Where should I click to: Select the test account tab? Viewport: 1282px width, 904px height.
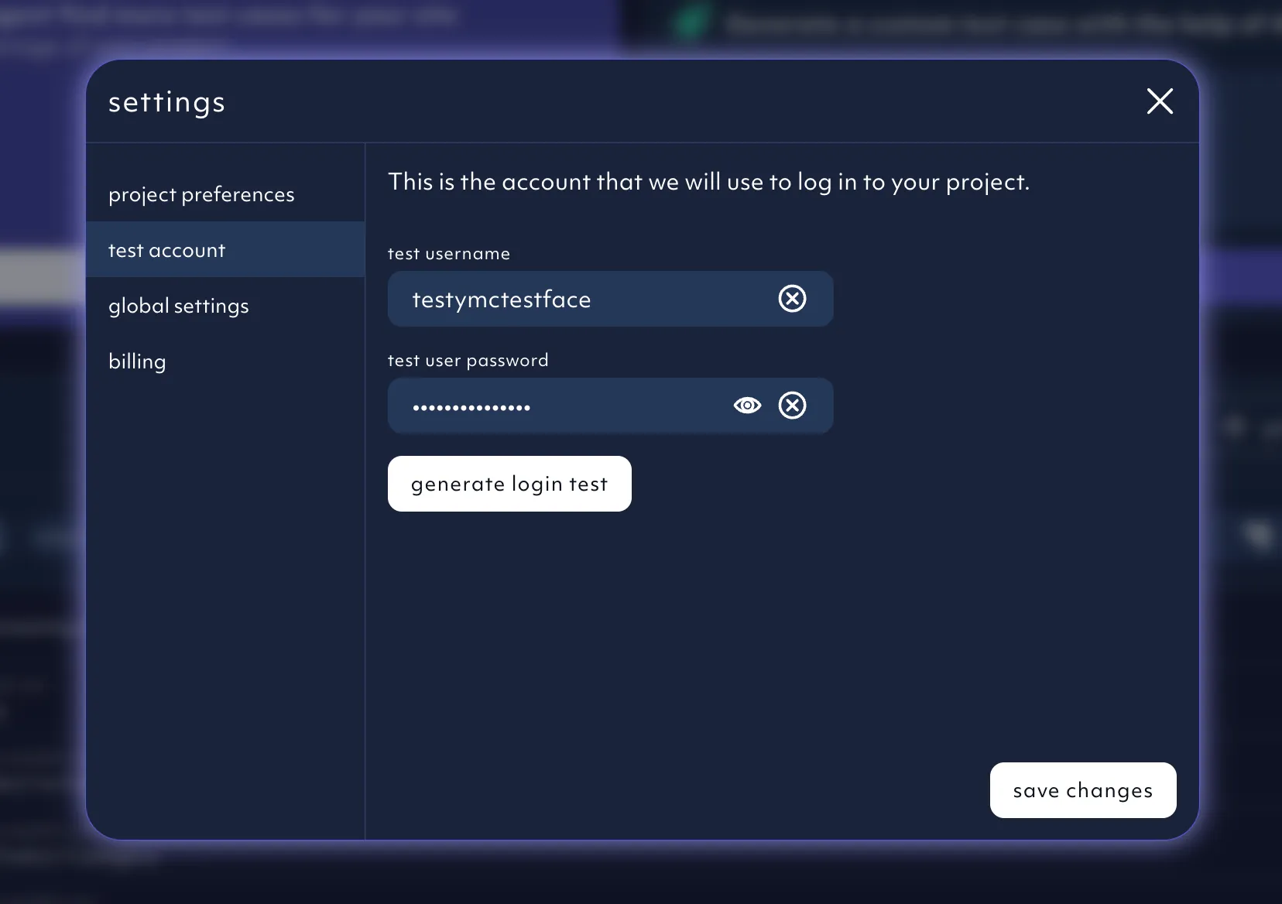click(166, 249)
